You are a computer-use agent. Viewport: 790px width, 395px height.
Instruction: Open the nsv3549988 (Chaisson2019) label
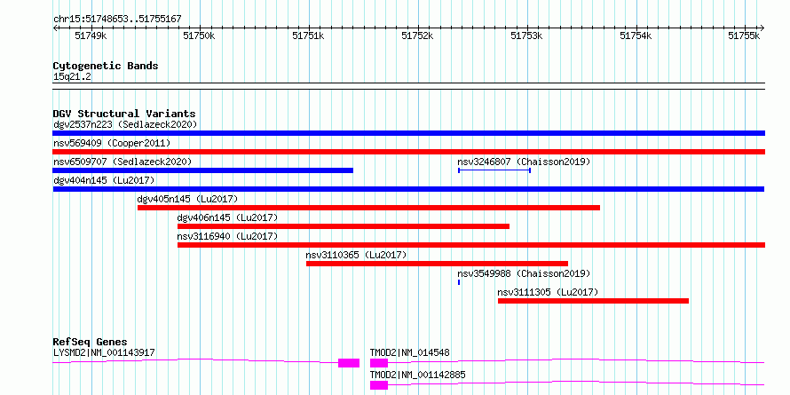click(524, 273)
